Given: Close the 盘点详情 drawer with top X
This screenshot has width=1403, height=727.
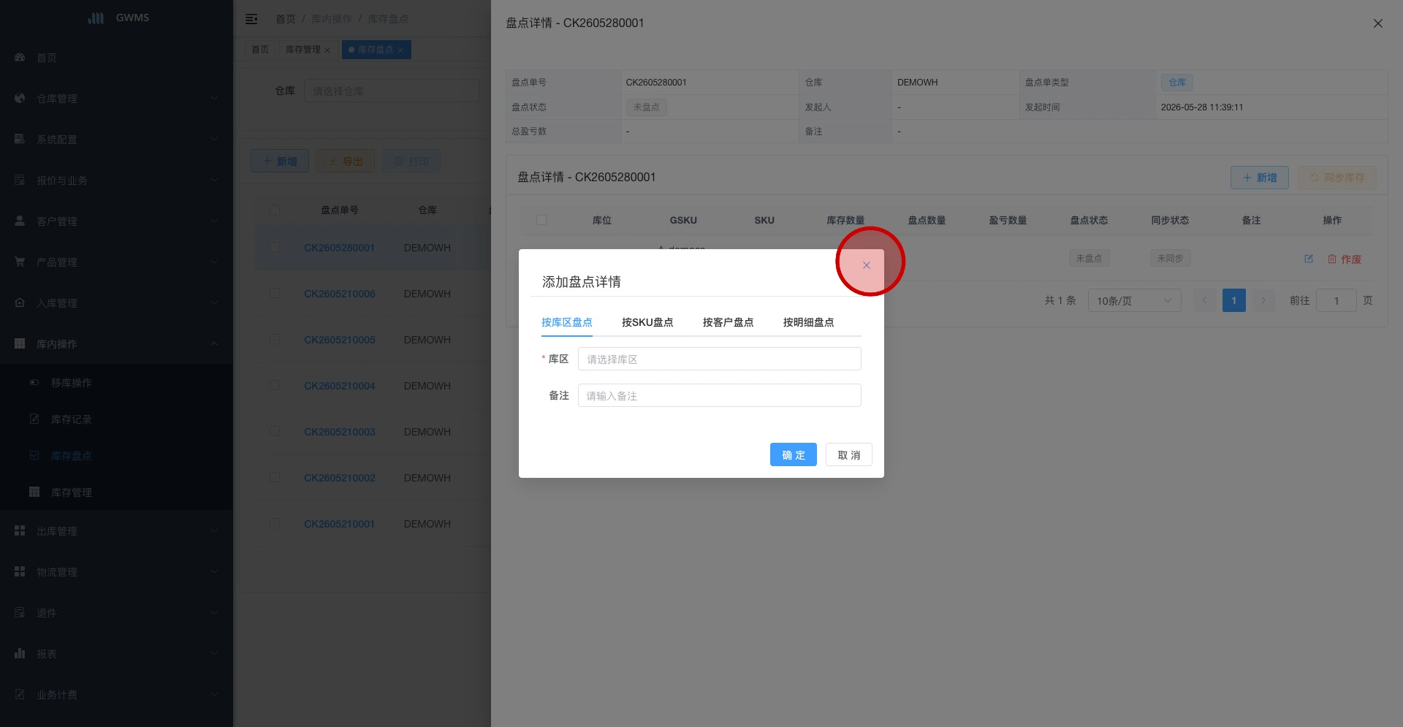Looking at the screenshot, I should click(x=1378, y=23).
